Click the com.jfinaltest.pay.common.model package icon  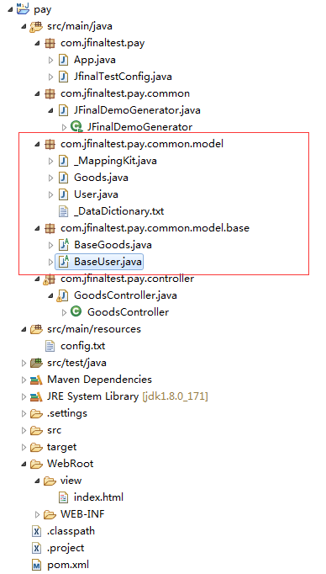[50, 144]
